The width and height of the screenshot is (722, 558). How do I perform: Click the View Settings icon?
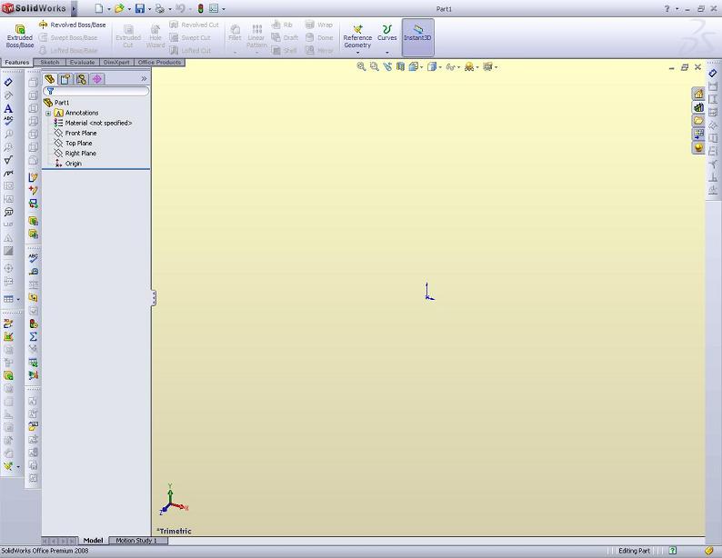click(489, 67)
